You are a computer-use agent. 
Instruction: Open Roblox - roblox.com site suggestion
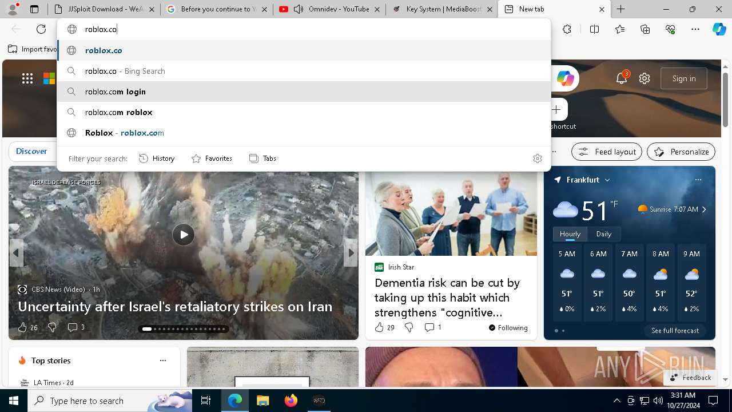[304, 133]
